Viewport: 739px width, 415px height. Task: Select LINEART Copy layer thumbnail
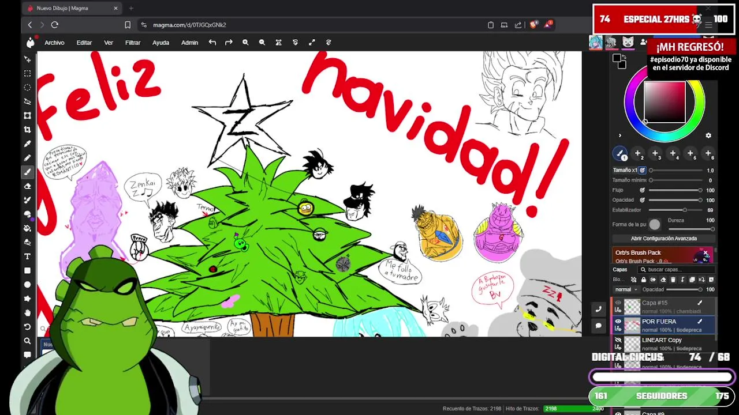[x=632, y=344]
